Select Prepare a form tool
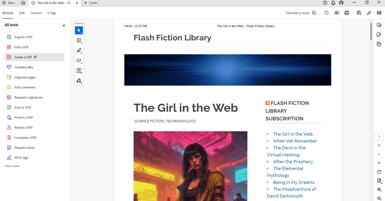385x201 pixels. 34,147
